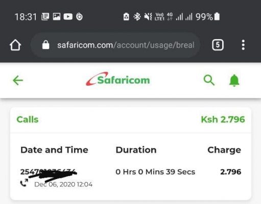The width and height of the screenshot is (261, 204).
Task: Tap the browser home icon
Action: point(15,45)
